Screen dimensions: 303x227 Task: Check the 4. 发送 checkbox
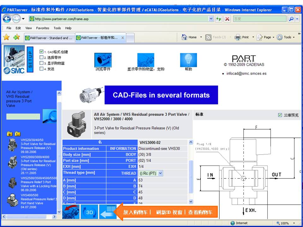coord(41,68)
